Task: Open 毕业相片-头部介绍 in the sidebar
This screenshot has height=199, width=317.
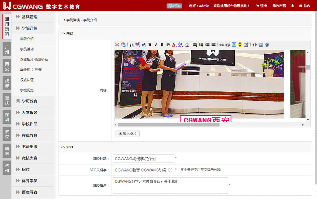Action: tap(34, 60)
